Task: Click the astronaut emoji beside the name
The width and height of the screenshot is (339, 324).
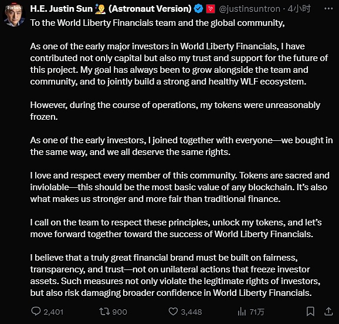Action: [x=100, y=9]
